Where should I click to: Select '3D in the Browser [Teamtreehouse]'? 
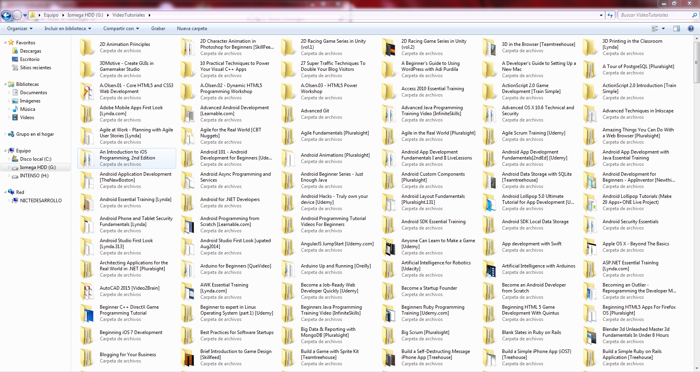(529, 47)
